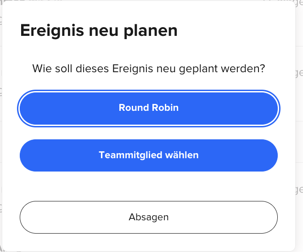Click the word 'werden?' in the question
303x252 pixels.
[x=243, y=69]
